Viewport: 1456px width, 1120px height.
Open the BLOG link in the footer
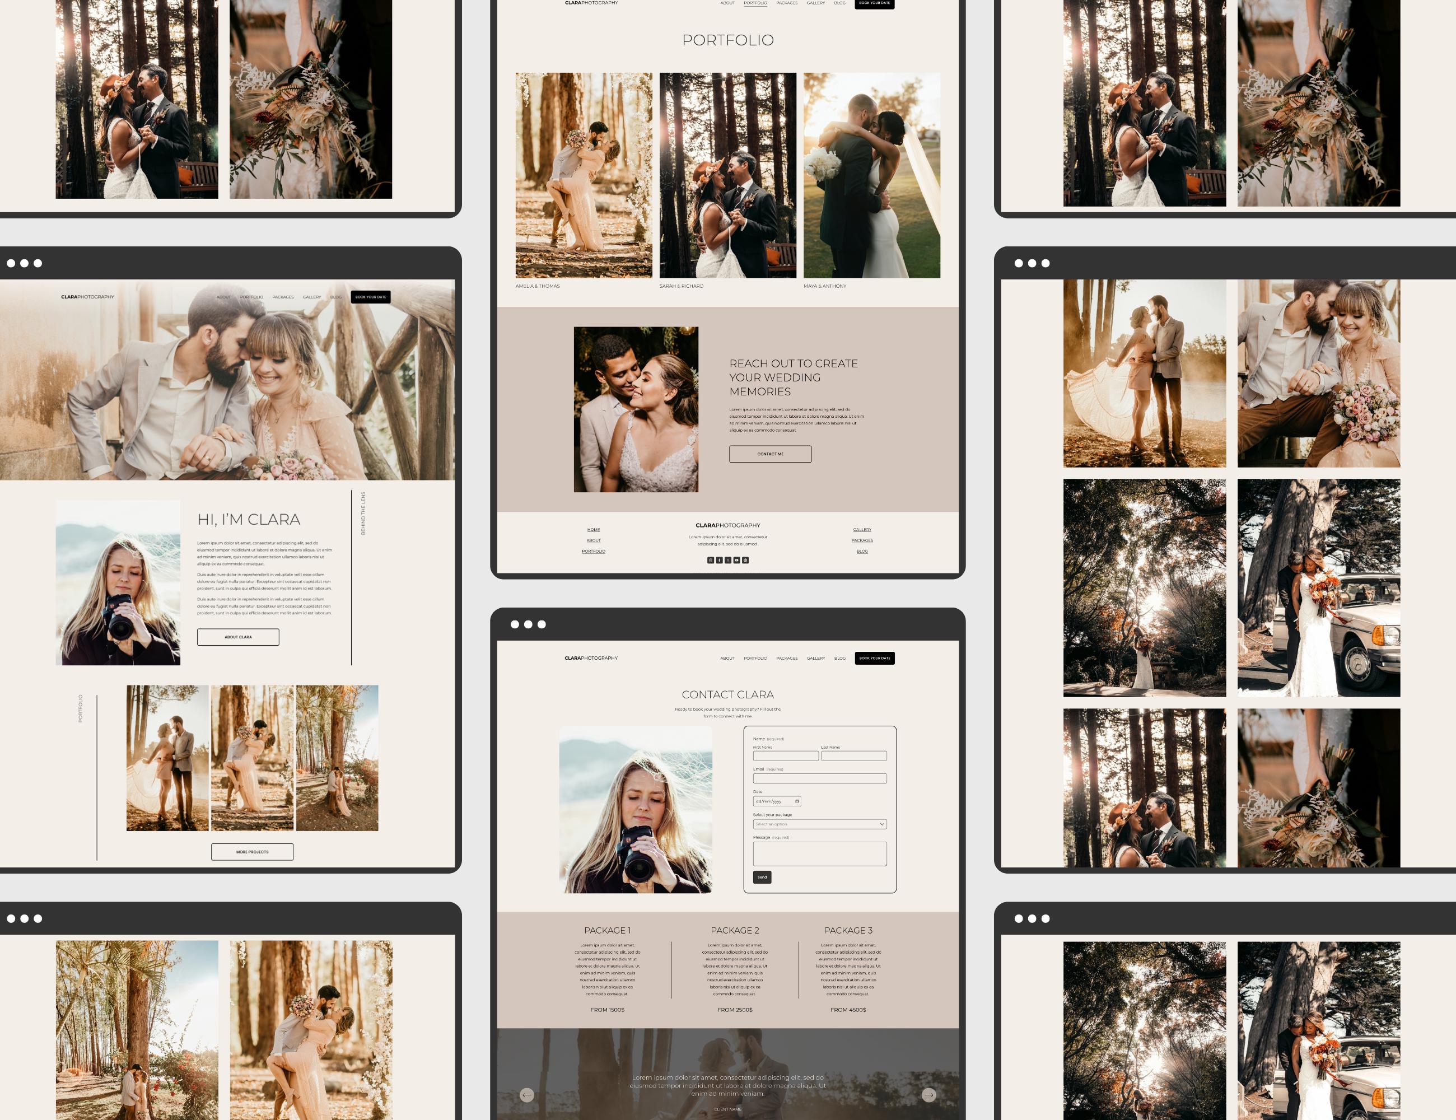[862, 552]
